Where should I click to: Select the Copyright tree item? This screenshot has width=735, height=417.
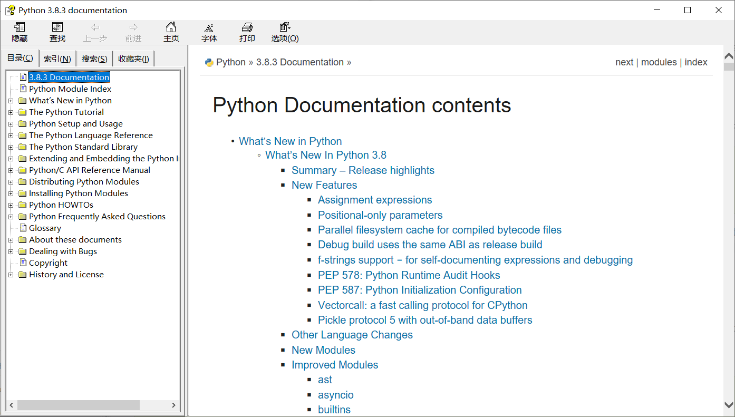47,263
